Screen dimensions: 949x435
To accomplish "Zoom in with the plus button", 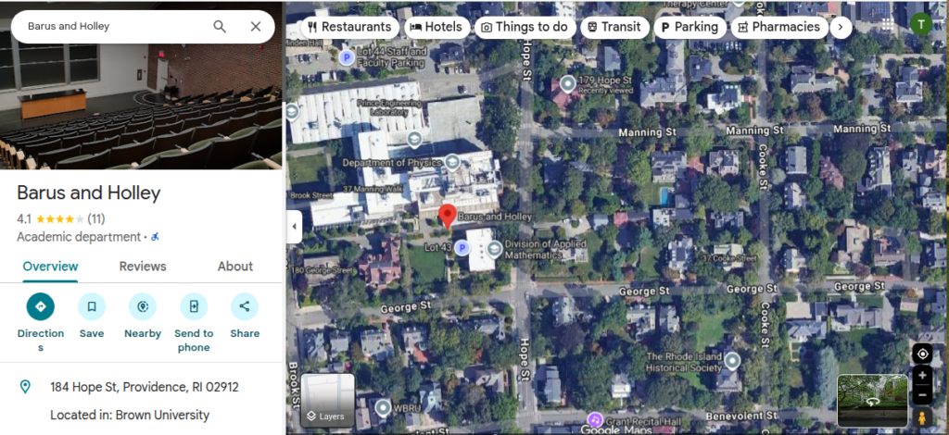I will click(922, 376).
